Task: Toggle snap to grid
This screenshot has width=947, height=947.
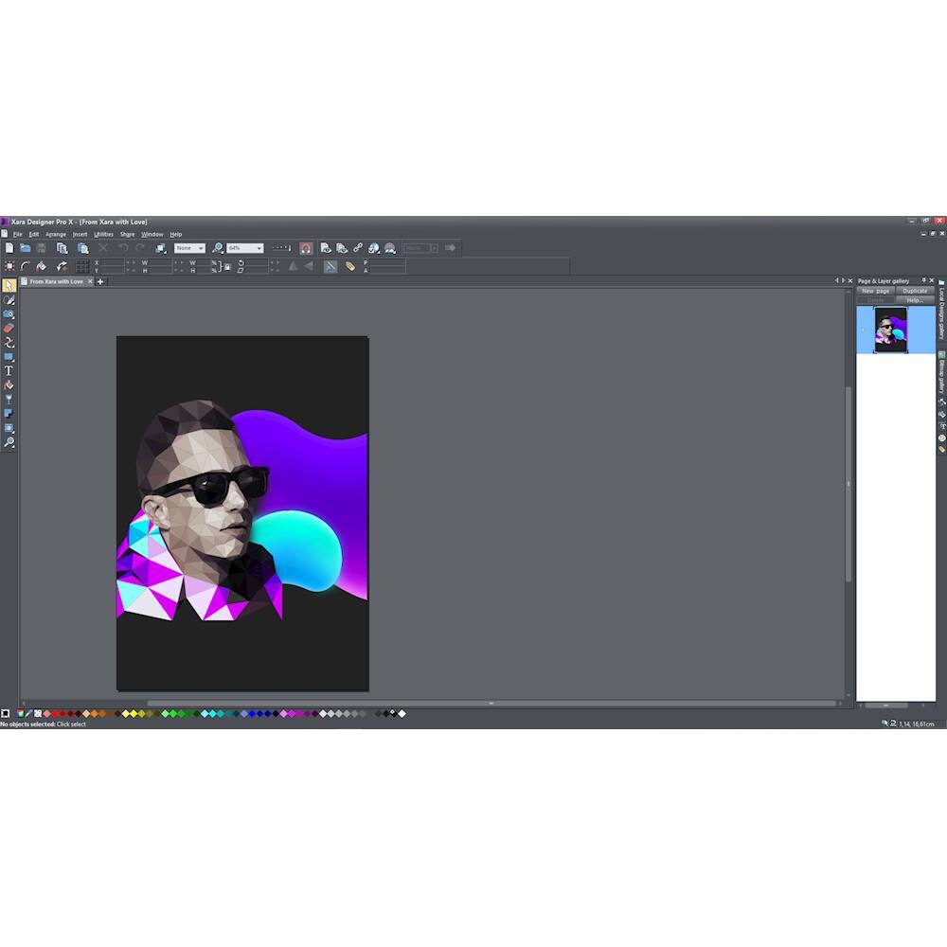Action: tap(82, 266)
